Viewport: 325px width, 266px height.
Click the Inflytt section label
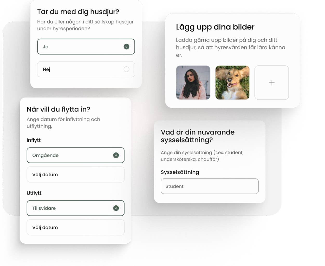(34, 140)
